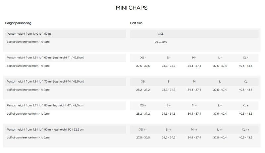Select the row for height 1.81 to 1.90 m
Viewport: 265px width, 153px height.
click(45, 130)
